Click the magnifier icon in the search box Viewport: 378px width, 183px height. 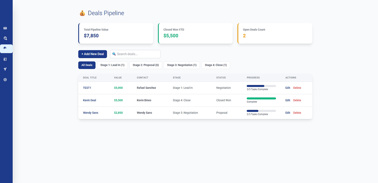click(114, 54)
